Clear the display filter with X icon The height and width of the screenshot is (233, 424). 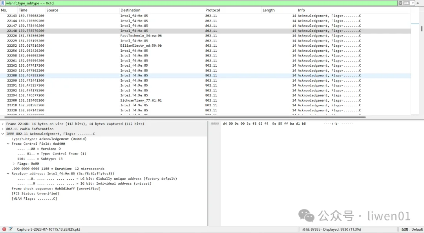400,3
